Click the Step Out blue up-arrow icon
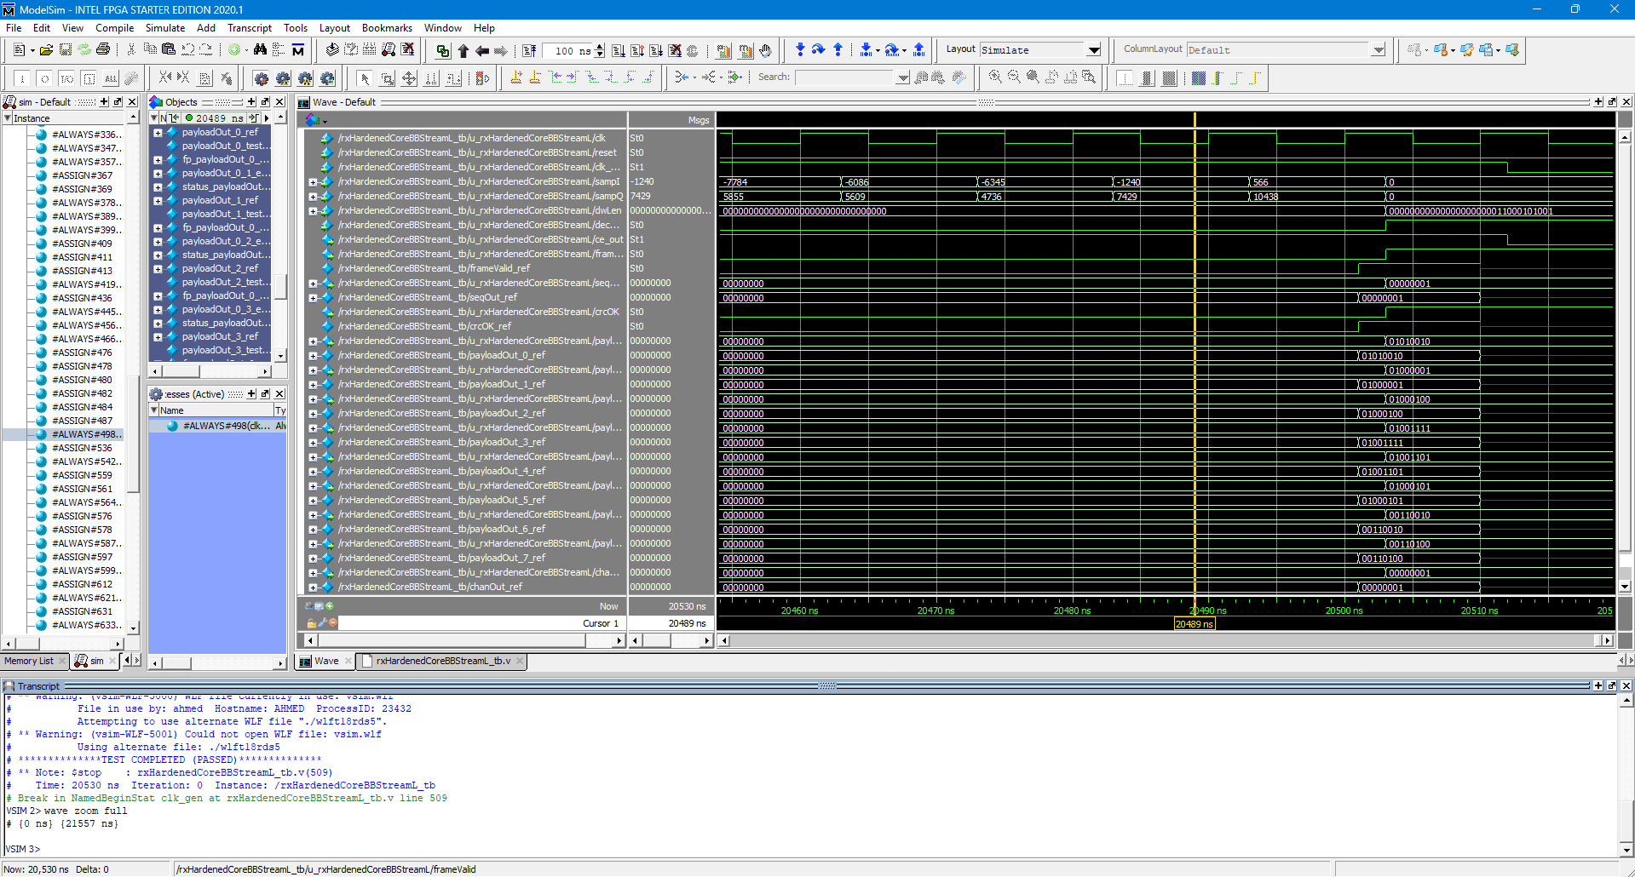 pyautogui.click(x=838, y=50)
